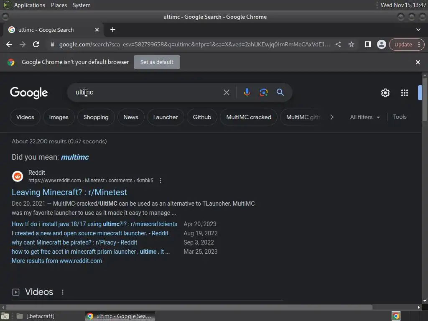Screen dimensions: 428x321
Task: Click the Reddit favicon on the first result
Action: pyautogui.click(x=18, y=176)
